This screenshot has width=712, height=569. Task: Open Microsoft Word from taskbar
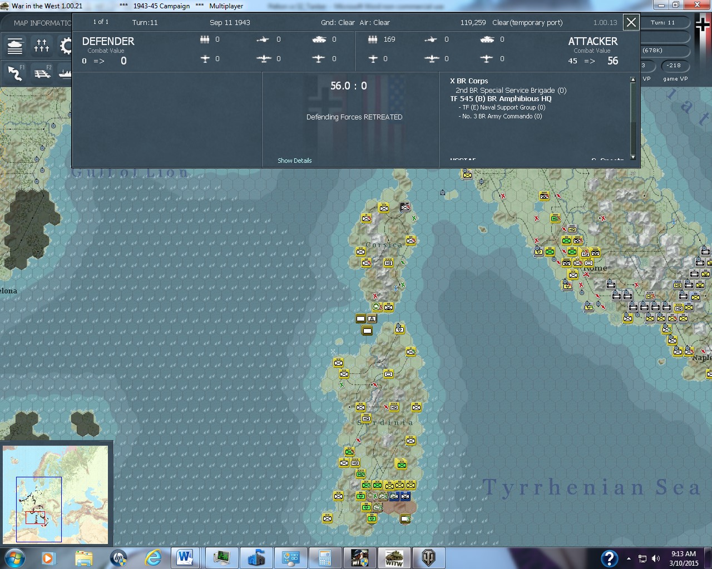[x=185, y=557]
